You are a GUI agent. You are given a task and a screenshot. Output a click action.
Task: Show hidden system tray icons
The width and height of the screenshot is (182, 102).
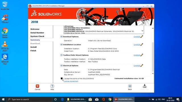(150, 99)
